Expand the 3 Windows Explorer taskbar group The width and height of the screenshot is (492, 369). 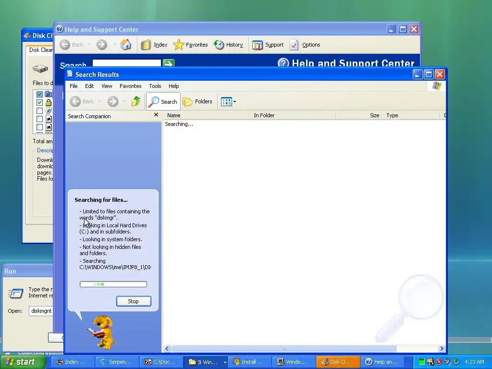point(206,362)
